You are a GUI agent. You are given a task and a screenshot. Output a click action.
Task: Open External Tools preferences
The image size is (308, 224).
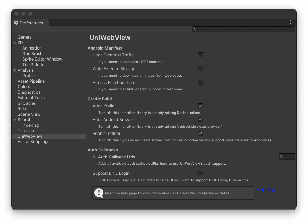coord(31,97)
